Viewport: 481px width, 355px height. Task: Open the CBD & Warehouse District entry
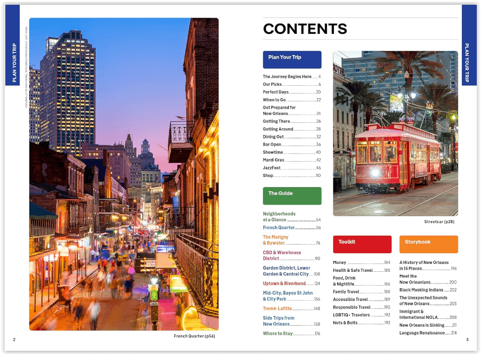pyautogui.click(x=292, y=255)
